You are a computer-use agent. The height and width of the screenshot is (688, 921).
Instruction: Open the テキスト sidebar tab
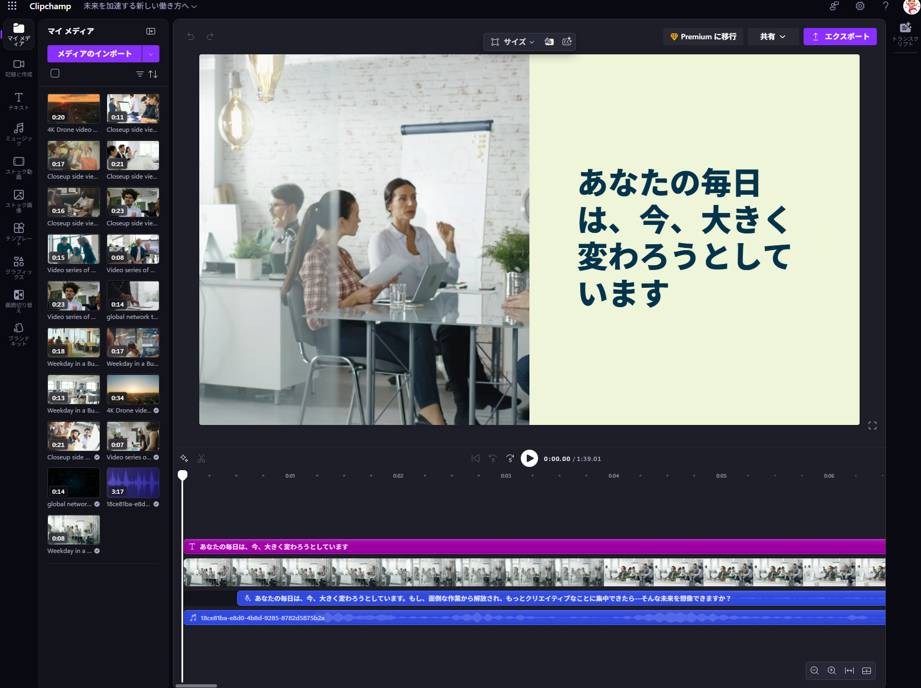[x=19, y=101]
